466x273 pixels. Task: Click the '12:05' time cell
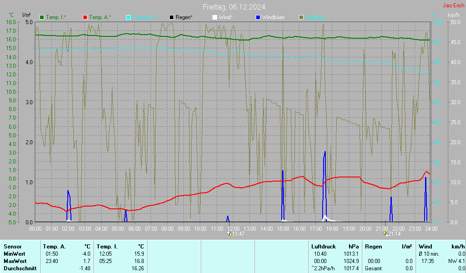105,254
